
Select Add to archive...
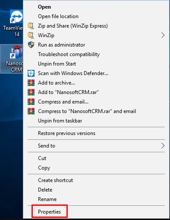click(57, 83)
